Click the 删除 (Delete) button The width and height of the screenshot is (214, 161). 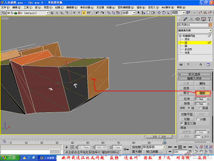pyautogui.click(x=202, y=83)
